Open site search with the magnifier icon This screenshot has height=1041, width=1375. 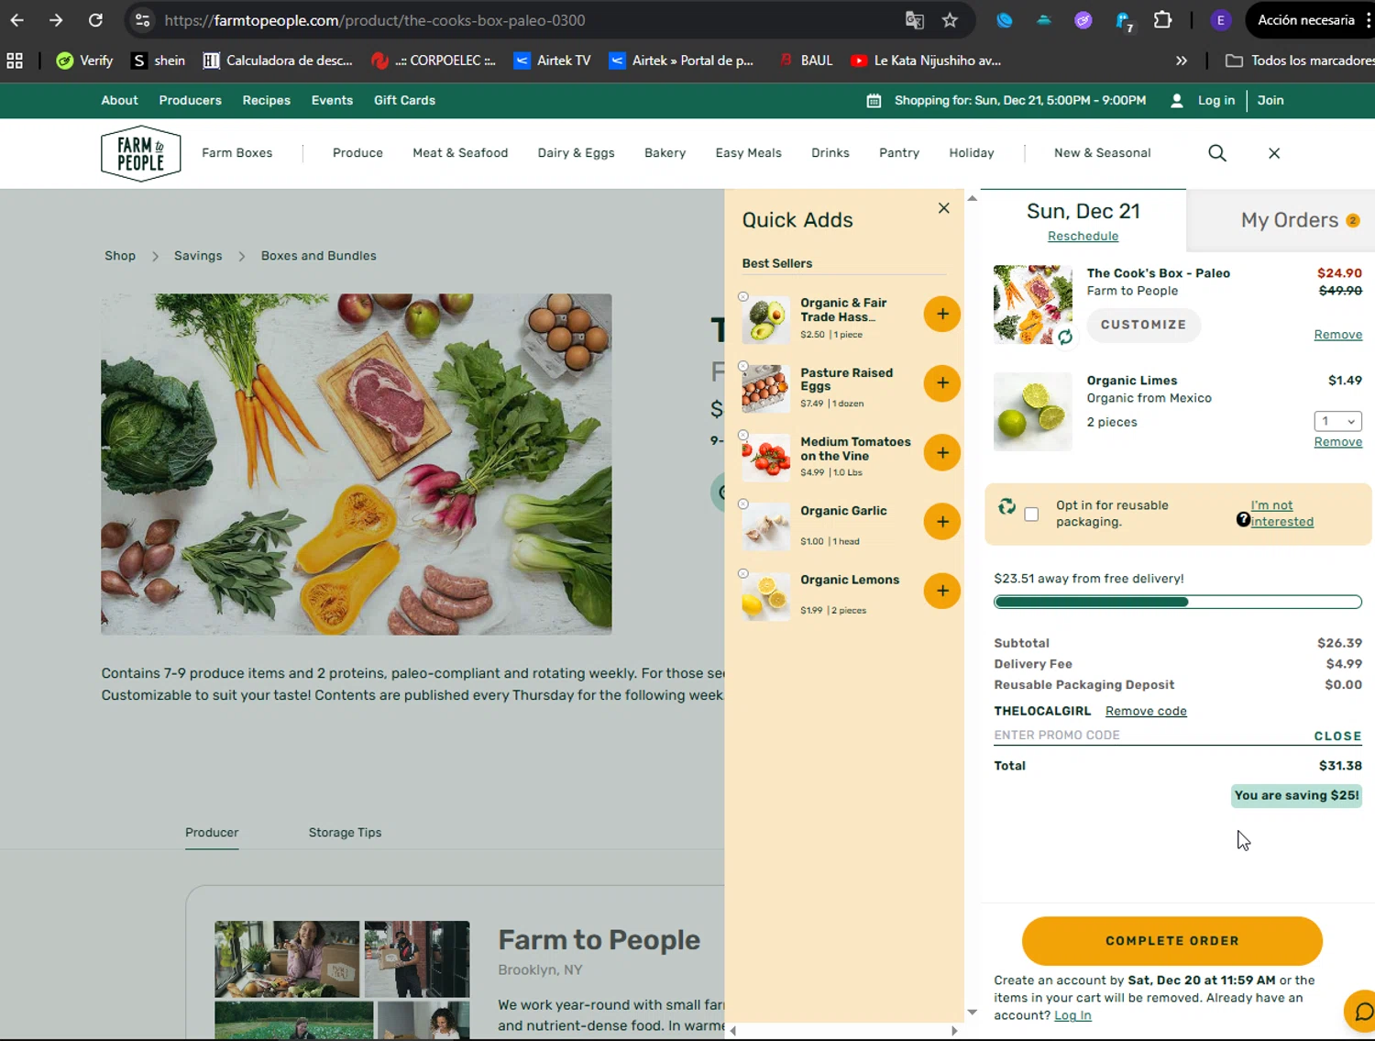[1217, 153]
